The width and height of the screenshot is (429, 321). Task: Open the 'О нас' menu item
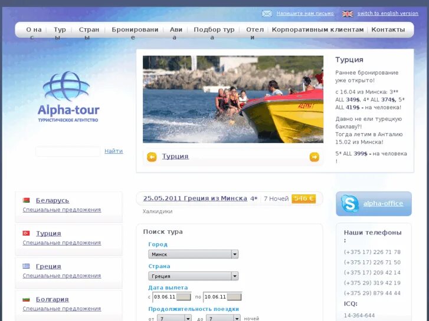pyautogui.click(x=34, y=33)
